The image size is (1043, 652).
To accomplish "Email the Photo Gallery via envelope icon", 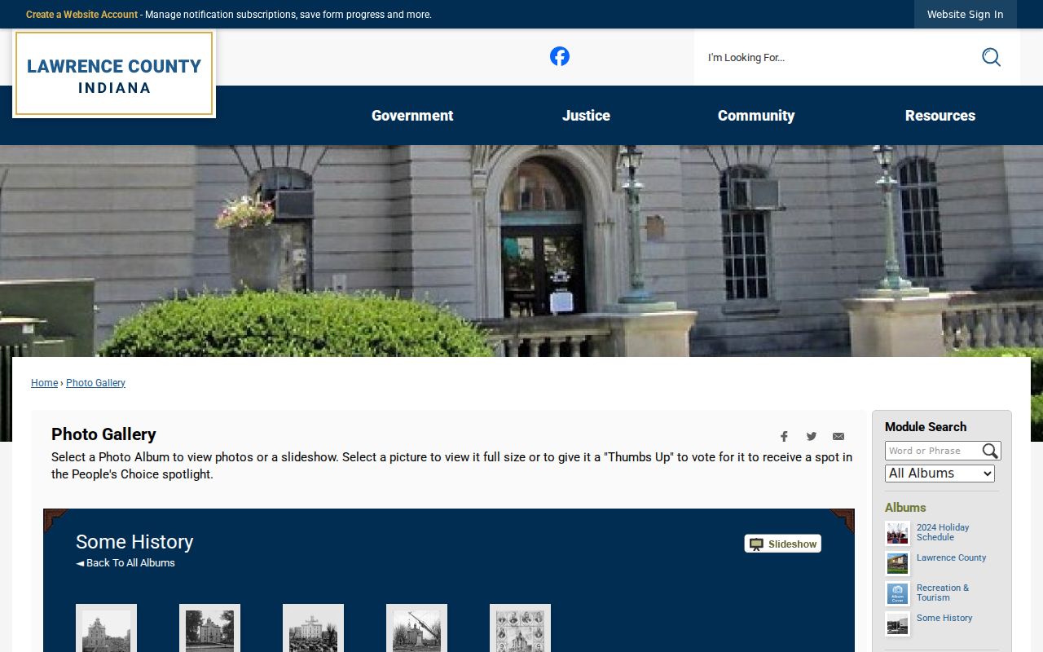I will [838, 436].
